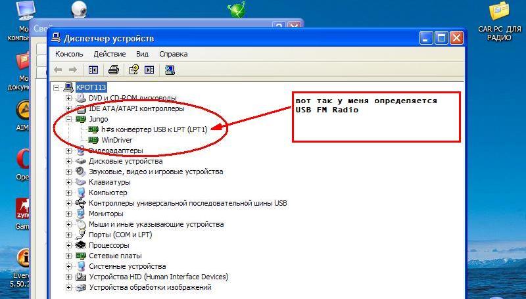
Task: Click the mouse devices icon
Action: 81,224
